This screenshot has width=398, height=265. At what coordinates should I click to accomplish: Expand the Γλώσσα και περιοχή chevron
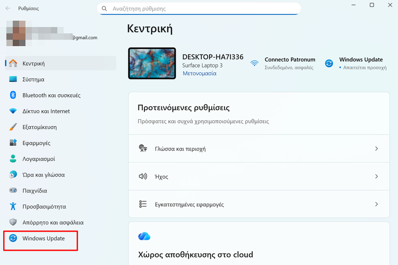pyautogui.click(x=376, y=149)
